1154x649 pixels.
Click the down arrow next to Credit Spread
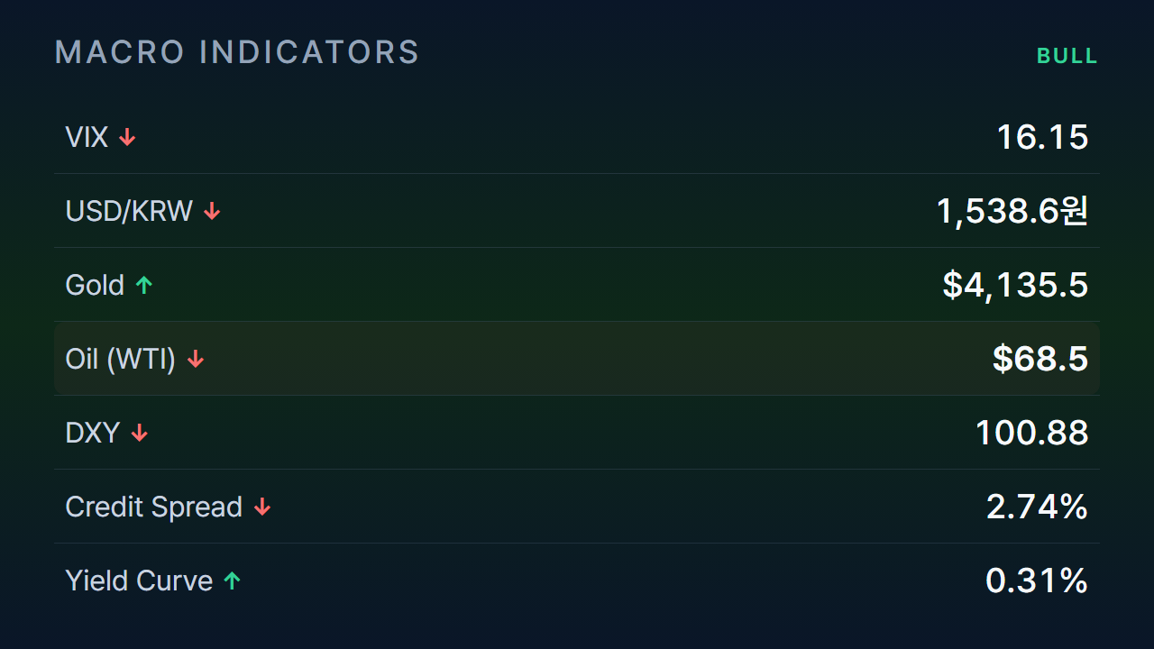pyautogui.click(x=262, y=507)
